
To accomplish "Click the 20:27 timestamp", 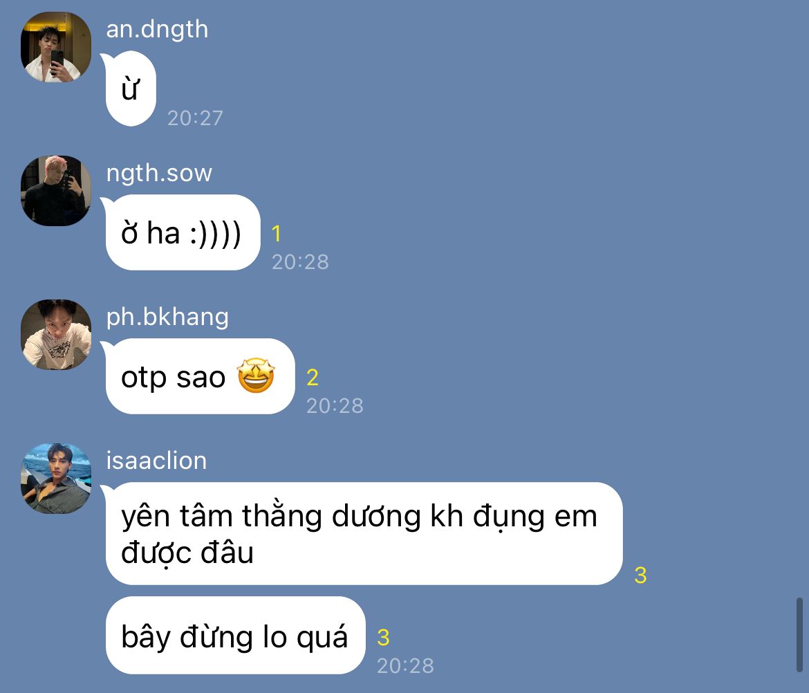I will [x=195, y=118].
